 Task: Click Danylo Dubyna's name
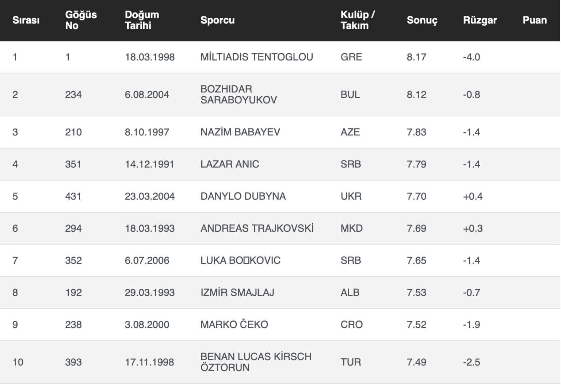243,196
